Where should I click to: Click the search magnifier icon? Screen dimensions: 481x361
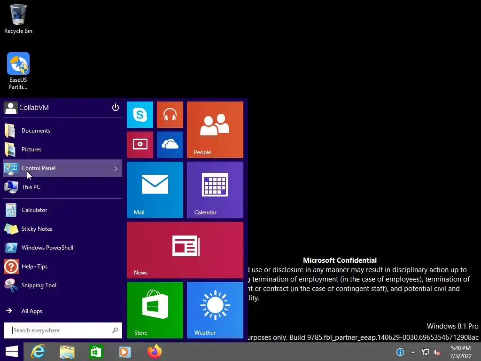pos(115,330)
